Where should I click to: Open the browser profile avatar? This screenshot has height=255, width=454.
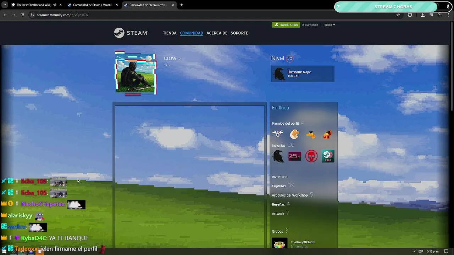[440, 15]
